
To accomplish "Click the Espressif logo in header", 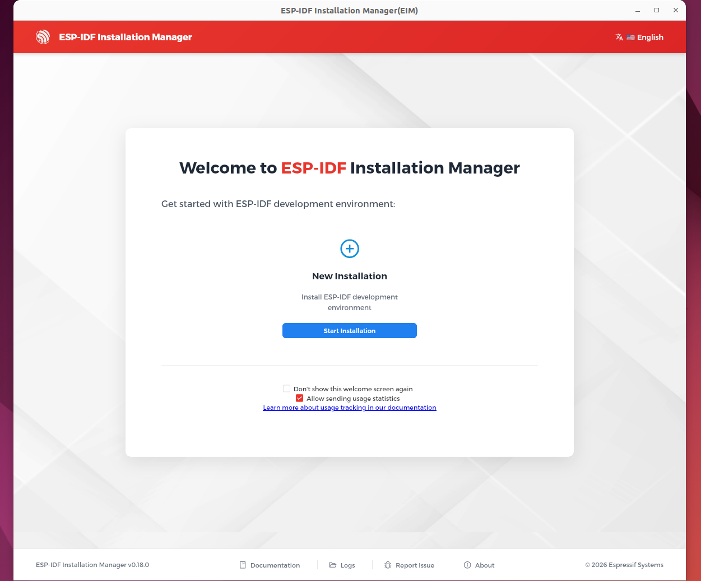I will 43,37.
